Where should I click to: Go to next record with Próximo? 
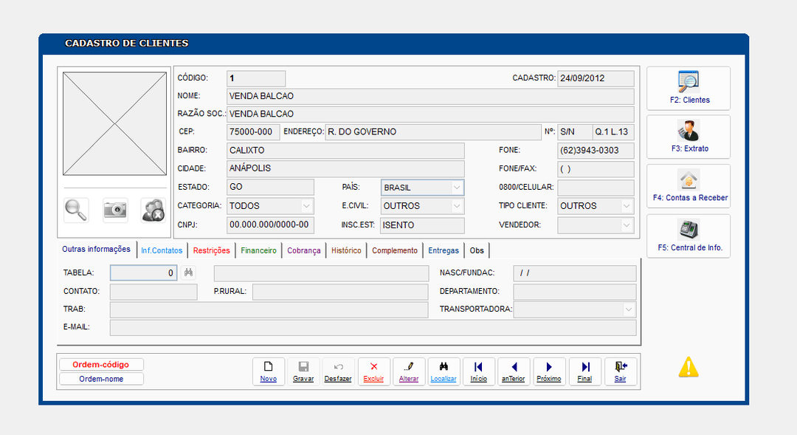549,372
